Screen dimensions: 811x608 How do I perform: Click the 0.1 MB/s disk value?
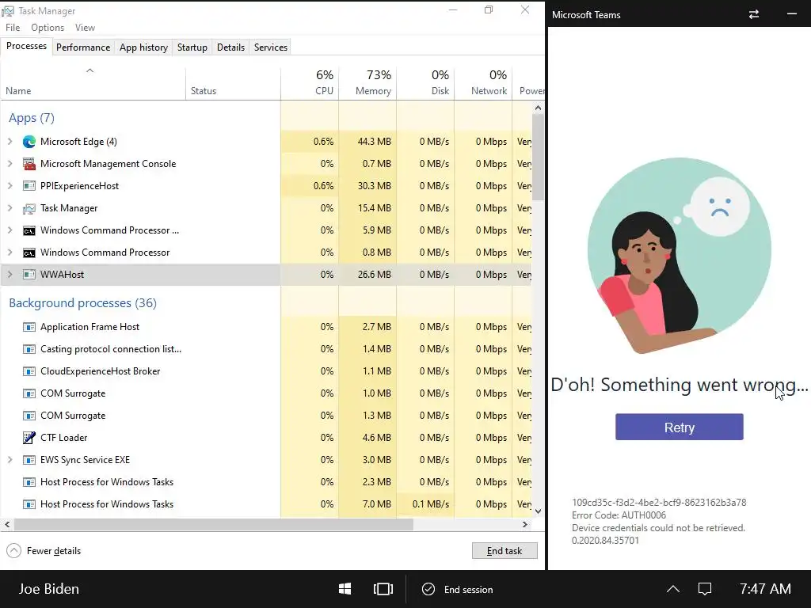[x=430, y=504]
